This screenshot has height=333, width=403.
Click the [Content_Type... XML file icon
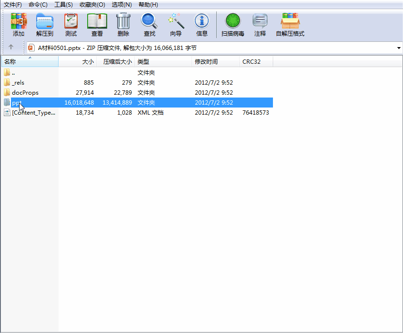click(x=7, y=112)
